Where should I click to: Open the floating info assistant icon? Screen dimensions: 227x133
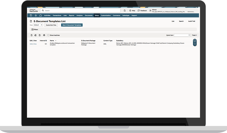coord(195,41)
